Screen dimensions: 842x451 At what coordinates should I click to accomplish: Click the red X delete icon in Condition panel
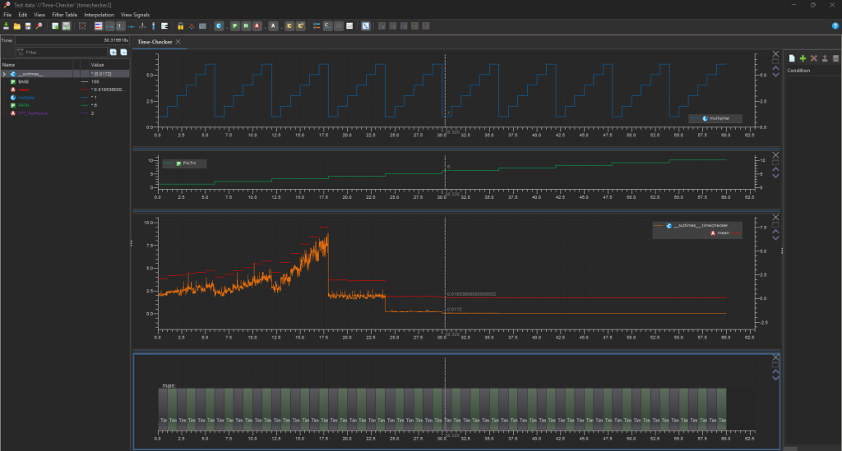(813, 58)
